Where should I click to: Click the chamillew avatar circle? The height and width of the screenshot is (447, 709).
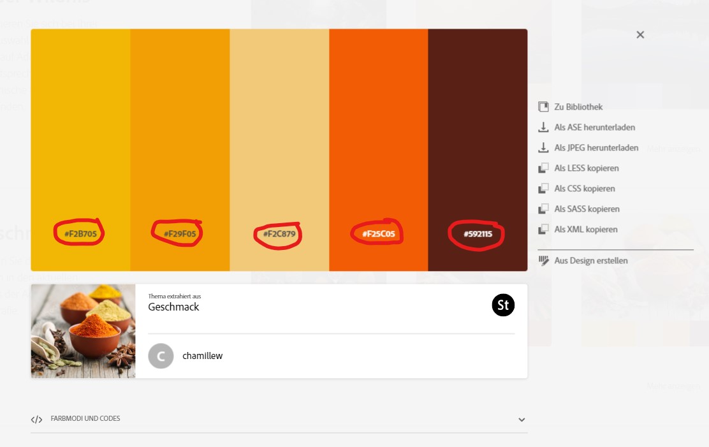[x=161, y=356]
